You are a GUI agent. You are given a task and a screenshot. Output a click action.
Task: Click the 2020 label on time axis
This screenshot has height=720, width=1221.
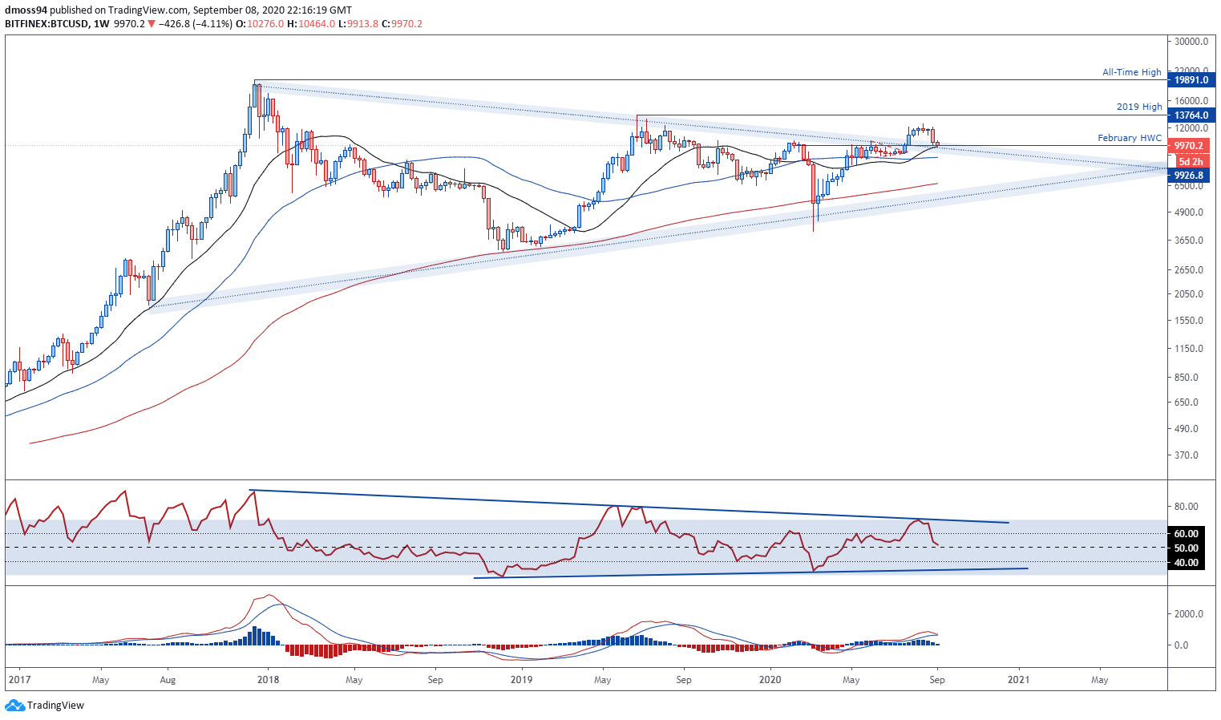tap(770, 680)
